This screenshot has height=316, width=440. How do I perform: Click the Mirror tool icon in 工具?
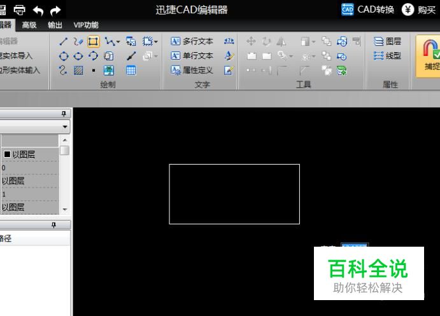coord(281,41)
